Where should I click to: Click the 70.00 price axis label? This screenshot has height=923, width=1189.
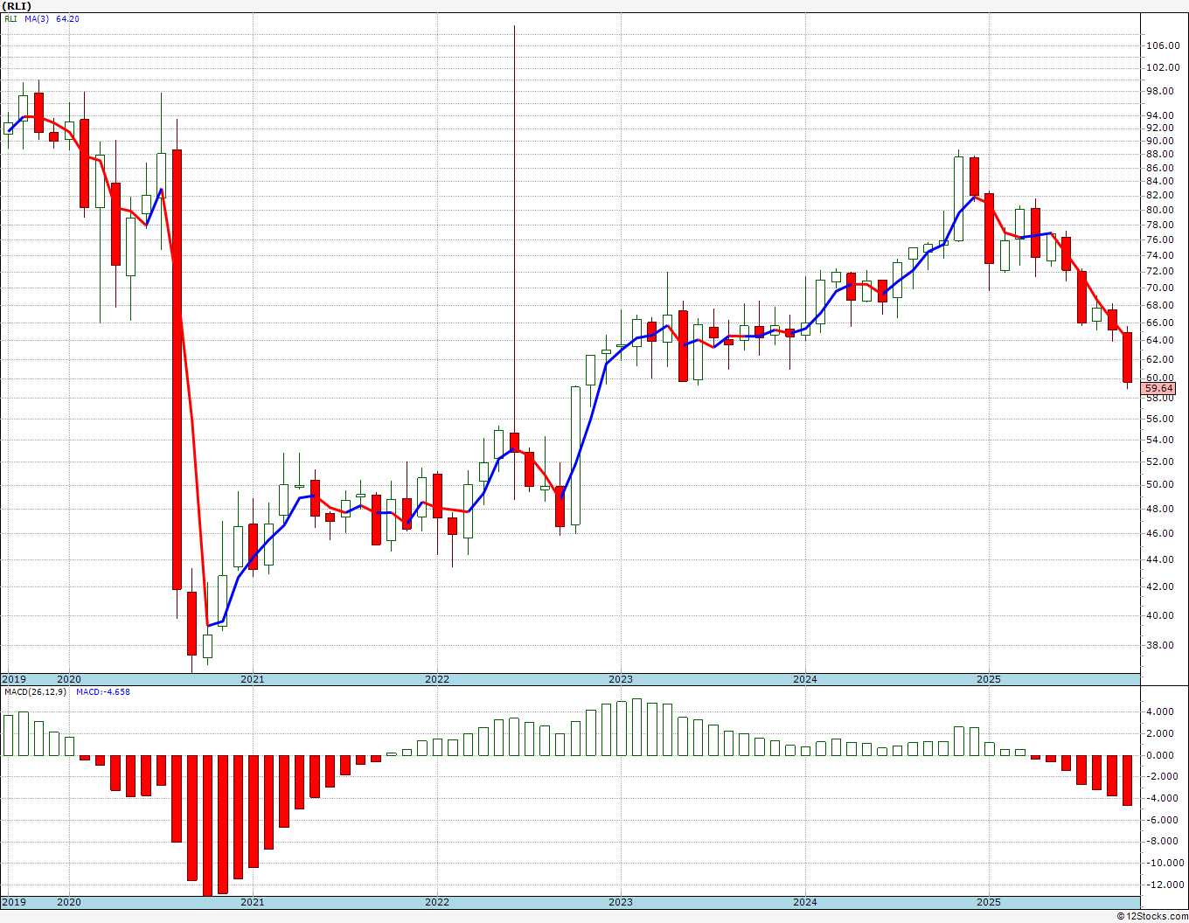pyautogui.click(x=1158, y=288)
